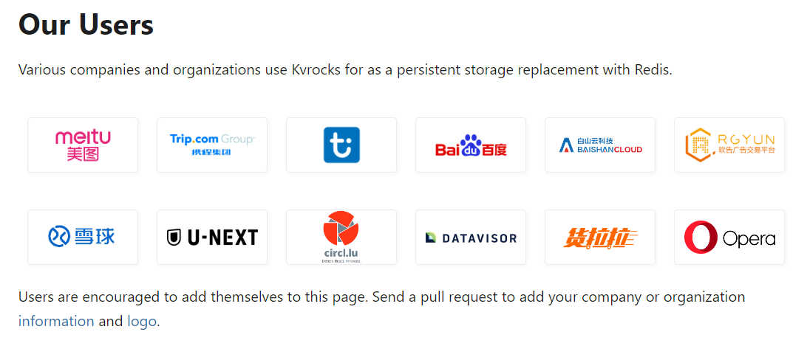Viewport: 807px width, 346px height.
Task: Follow the "information" link
Action: (56, 322)
